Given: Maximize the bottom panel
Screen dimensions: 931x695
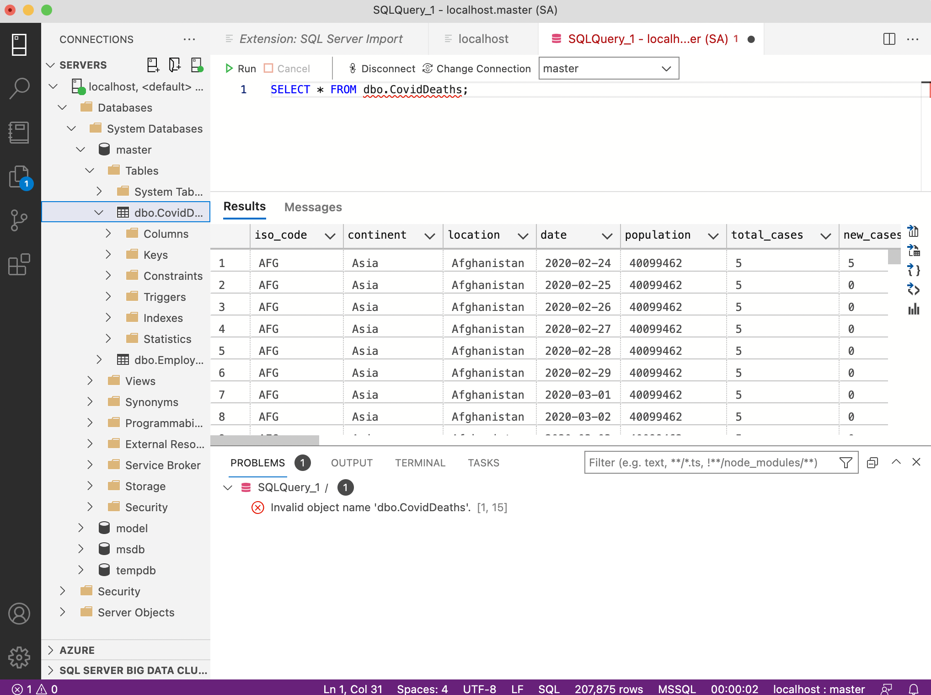Looking at the screenshot, I should click(896, 462).
